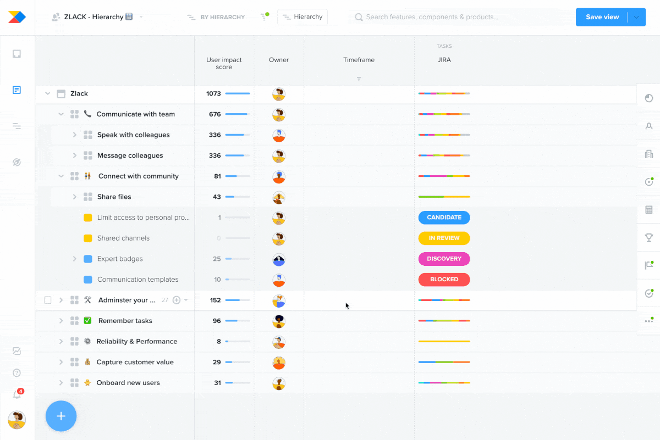The image size is (660, 440).
Task: Open the Features board icon in sidebar
Action: click(17, 90)
